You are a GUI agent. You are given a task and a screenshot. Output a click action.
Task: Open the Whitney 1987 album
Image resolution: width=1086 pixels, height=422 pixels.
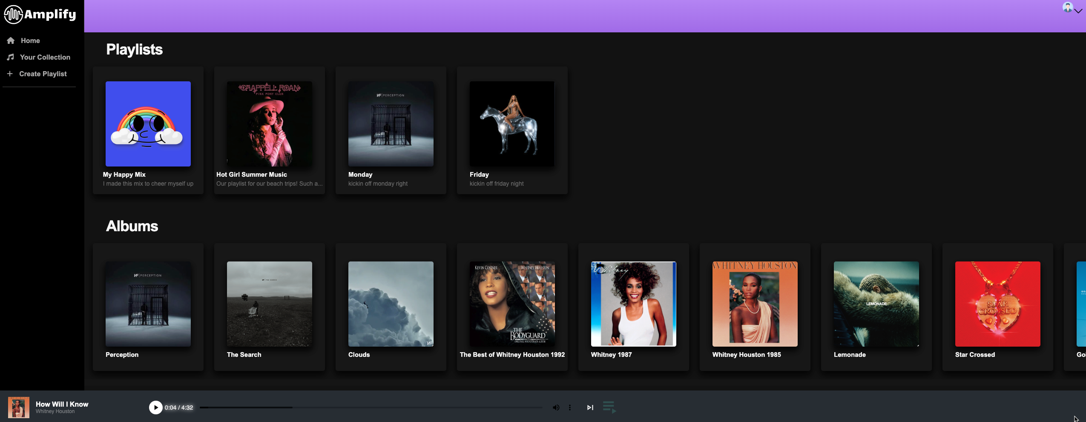pos(633,304)
